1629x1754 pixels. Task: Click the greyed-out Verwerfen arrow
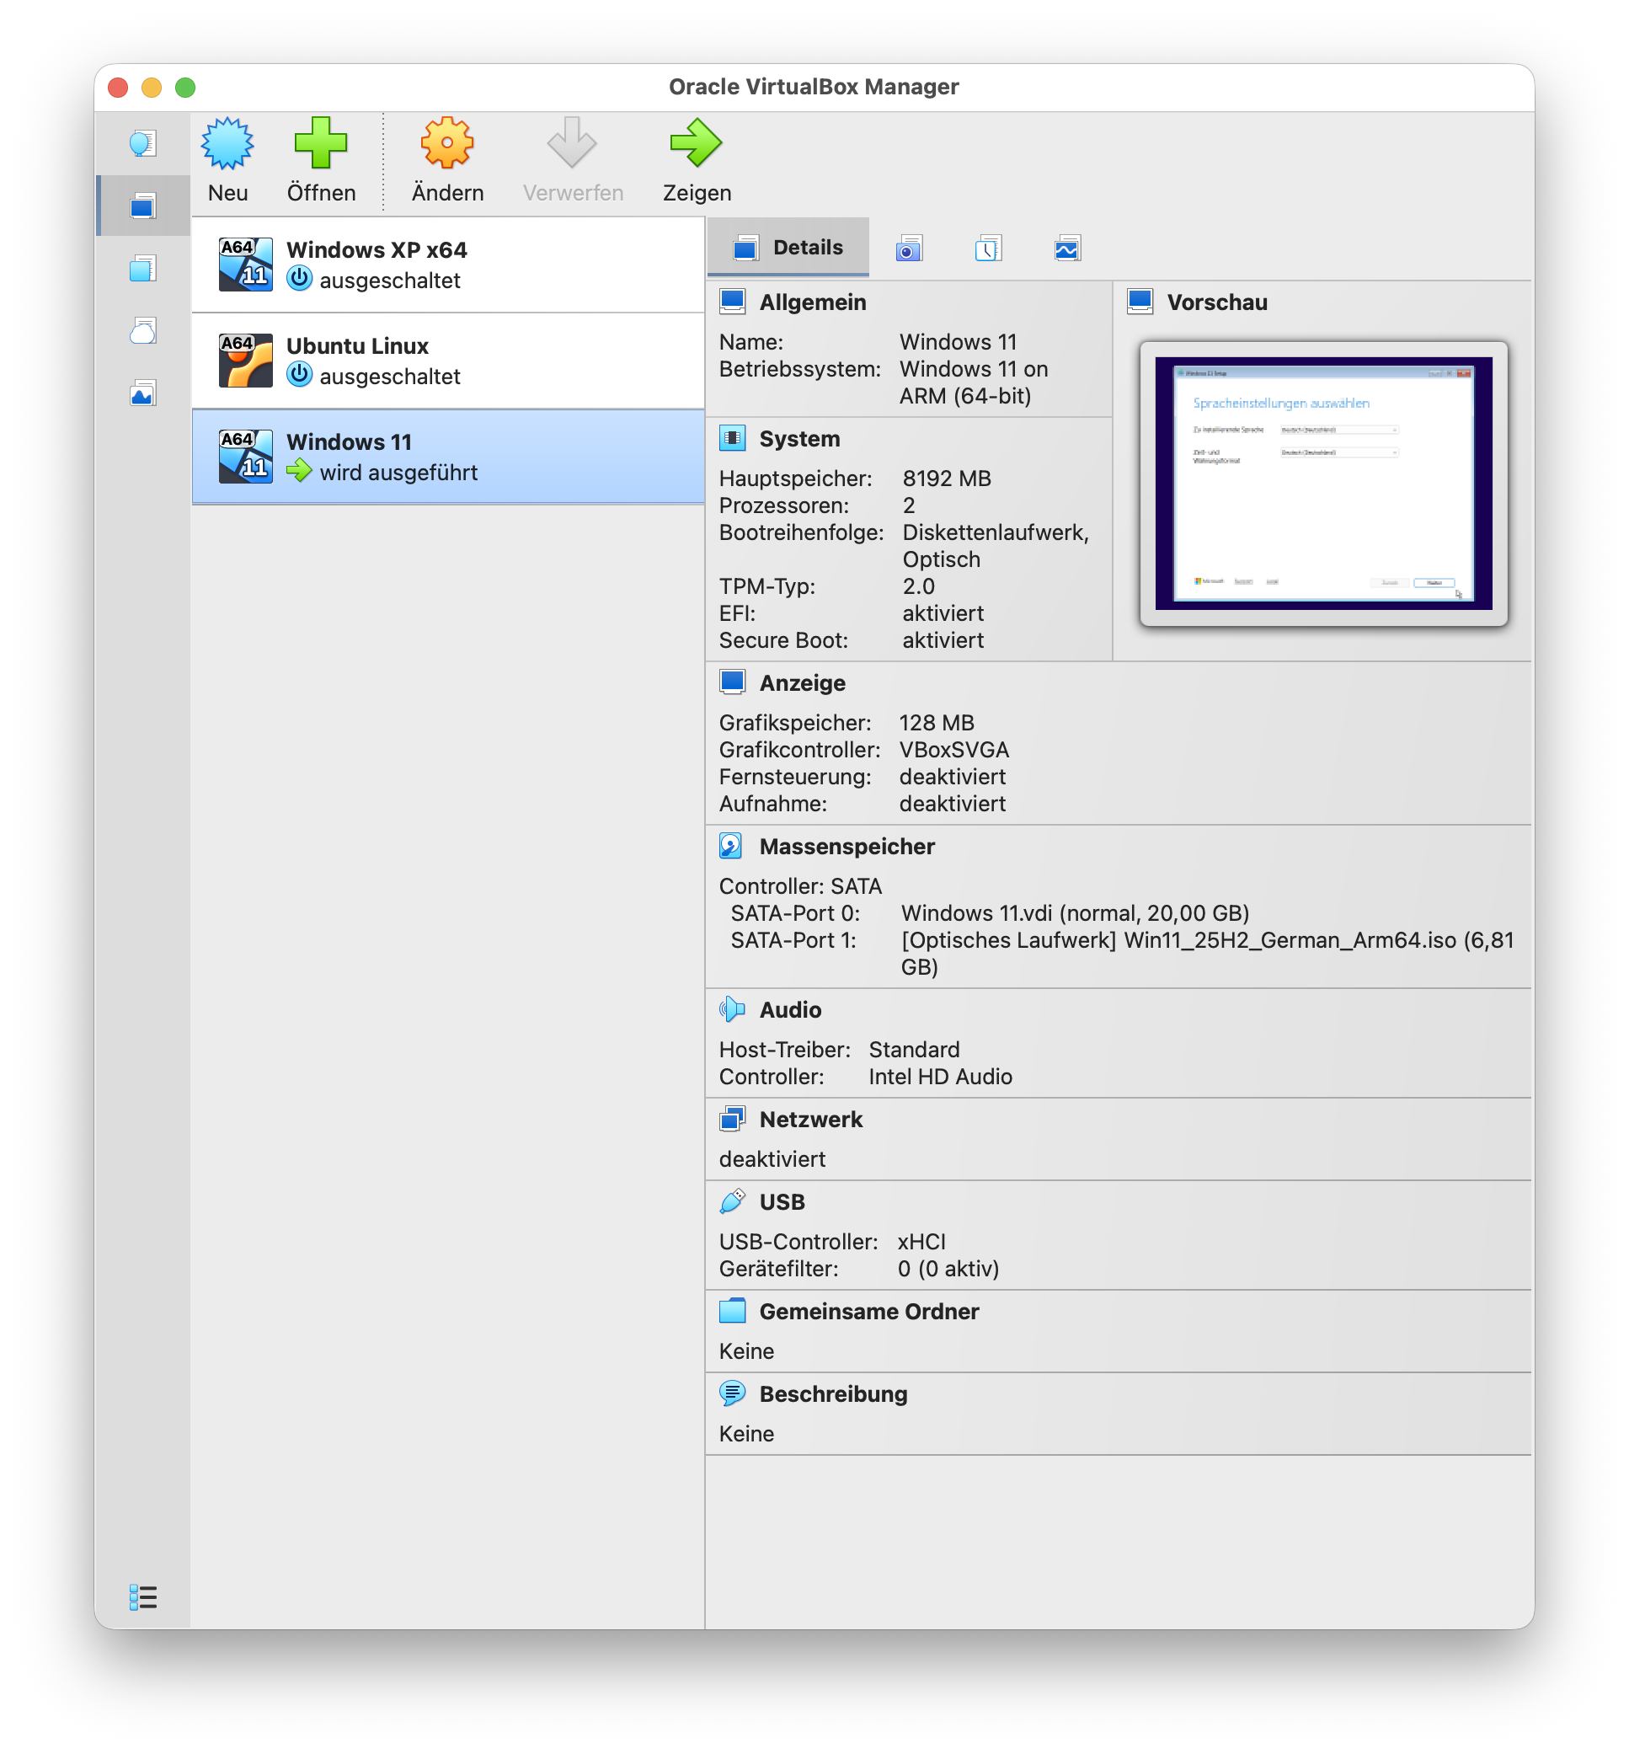pos(573,161)
